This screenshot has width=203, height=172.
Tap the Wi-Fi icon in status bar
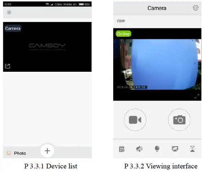click(x=47, y=4)
